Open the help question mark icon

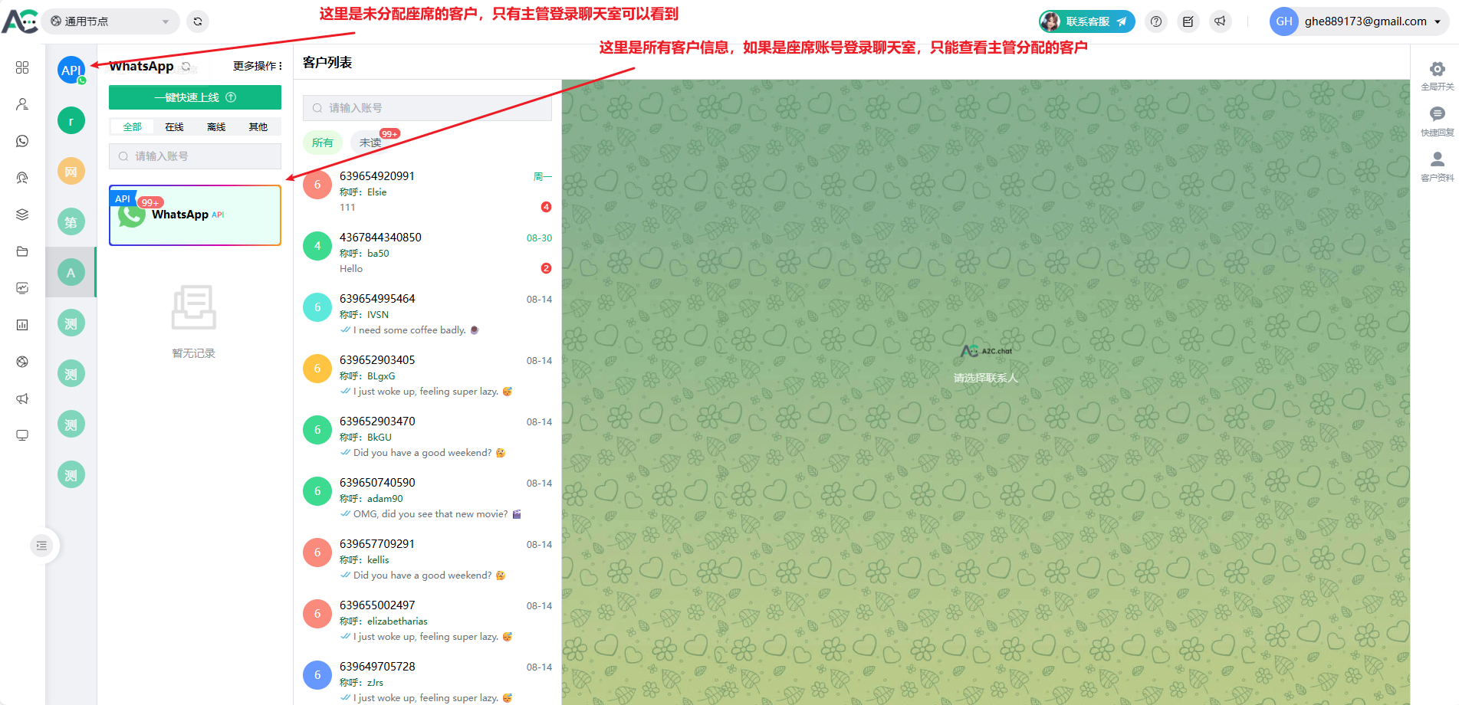(1156, 21)
